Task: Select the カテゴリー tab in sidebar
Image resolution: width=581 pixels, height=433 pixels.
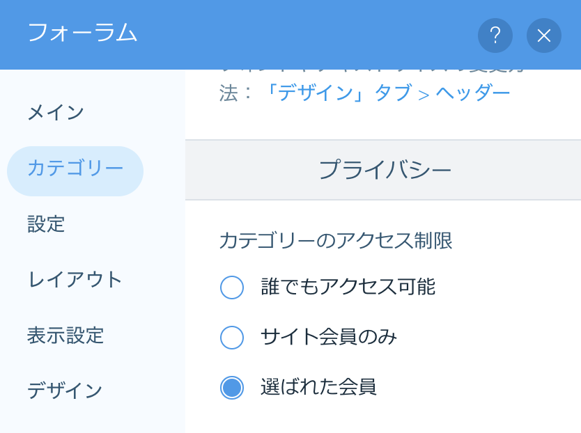Action: (x=75, y=168)
